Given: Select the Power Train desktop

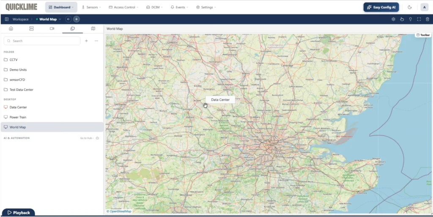Looking at the screenshot, I should pos(52,117).
